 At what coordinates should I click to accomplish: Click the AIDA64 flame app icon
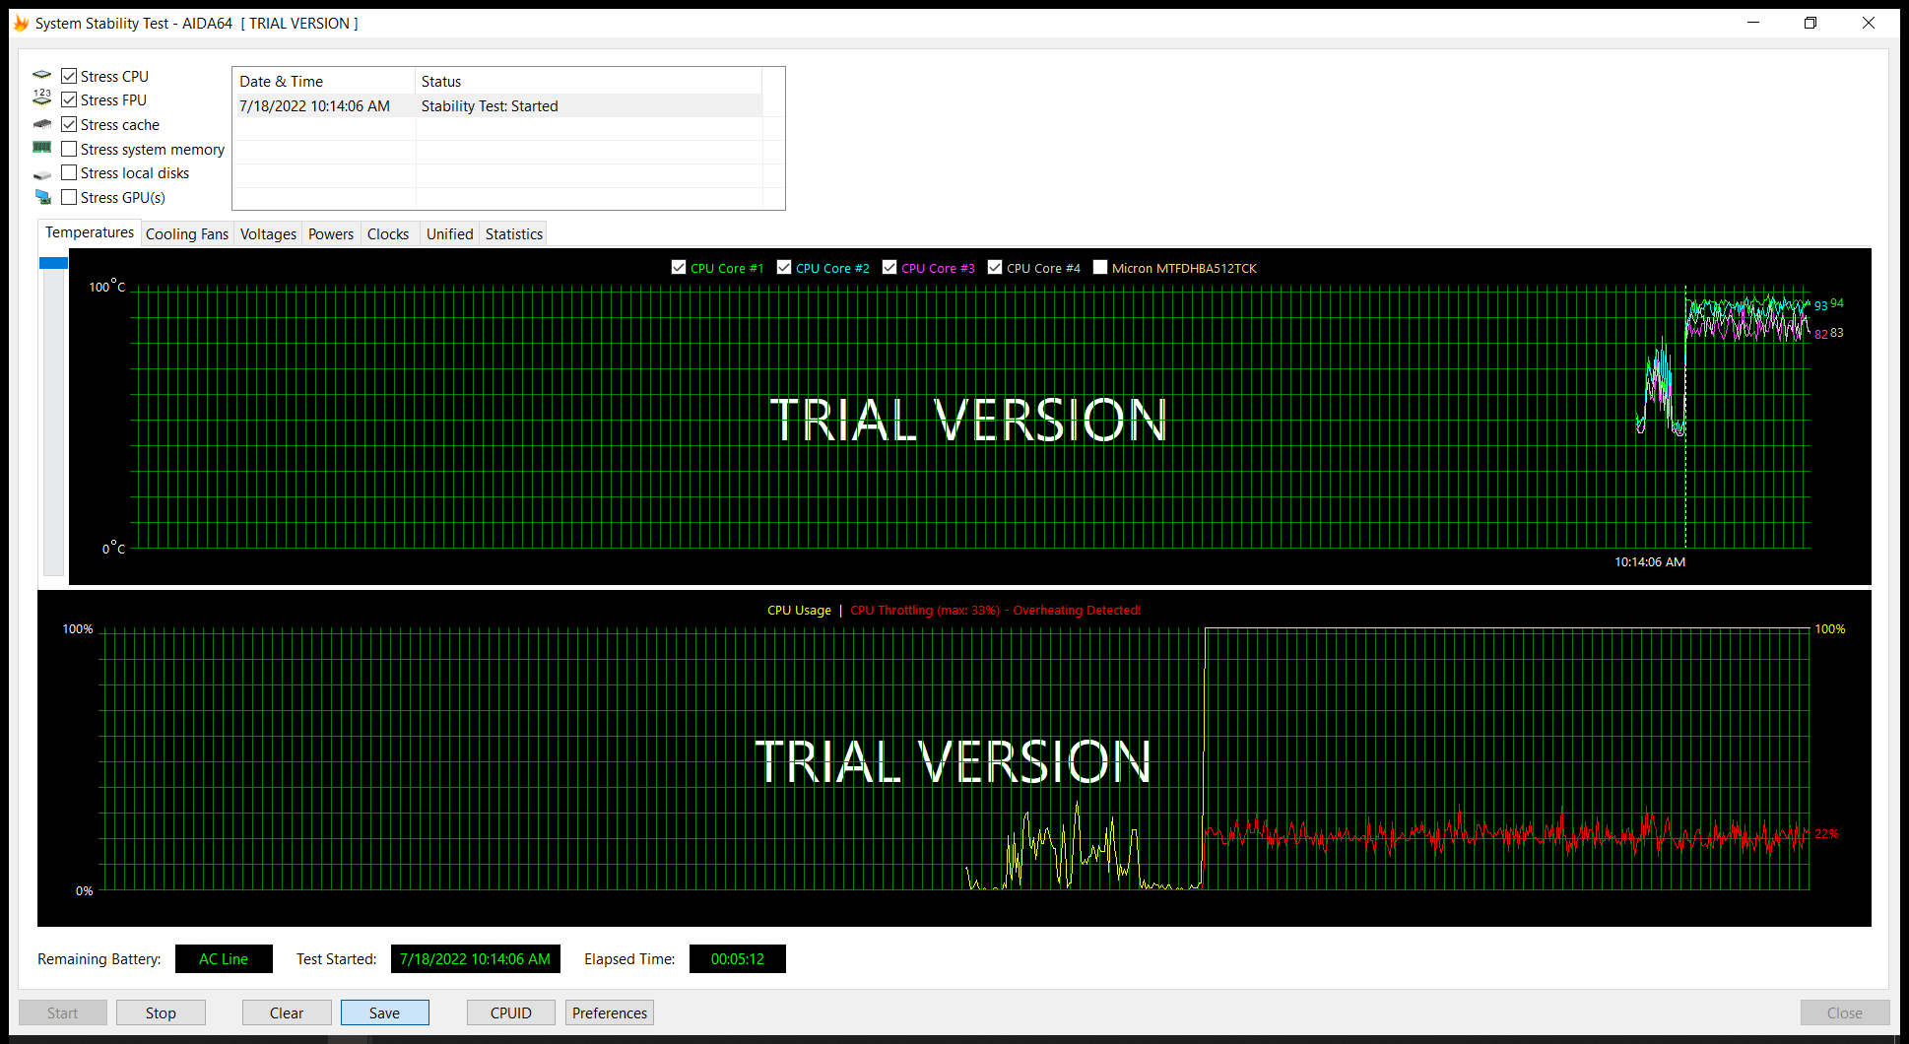click(x=21, y=23)
